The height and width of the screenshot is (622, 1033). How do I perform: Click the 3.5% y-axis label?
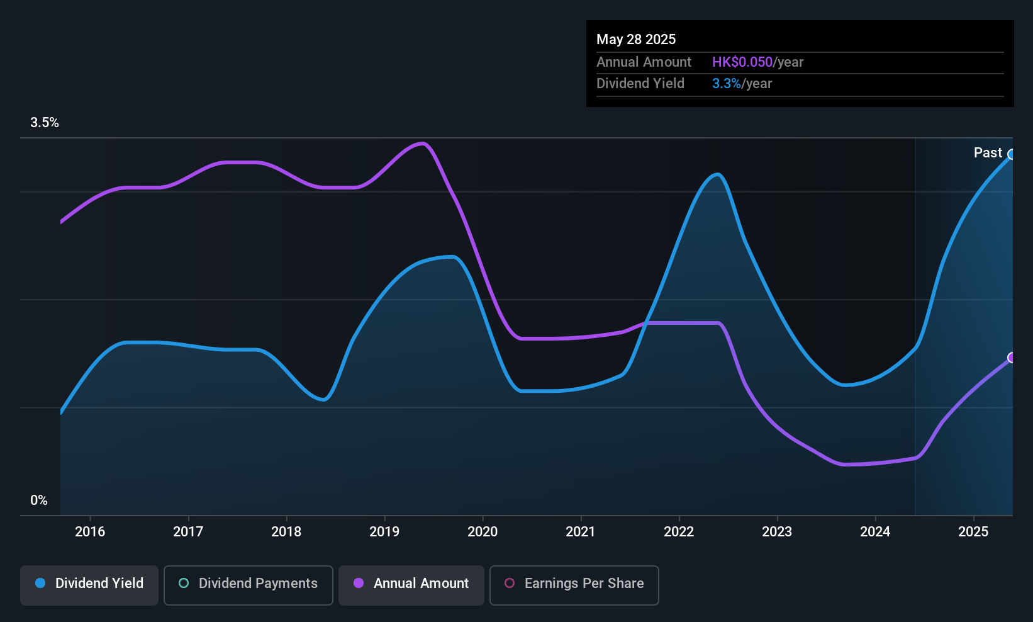(x=45, y=123)
